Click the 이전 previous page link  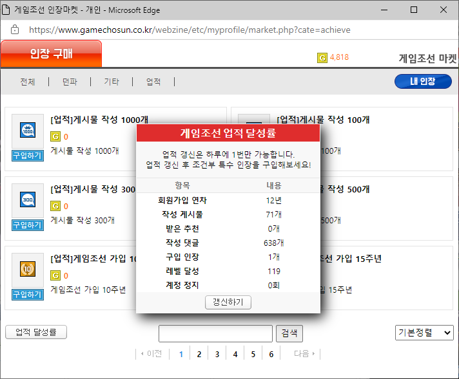coord(151,353)
